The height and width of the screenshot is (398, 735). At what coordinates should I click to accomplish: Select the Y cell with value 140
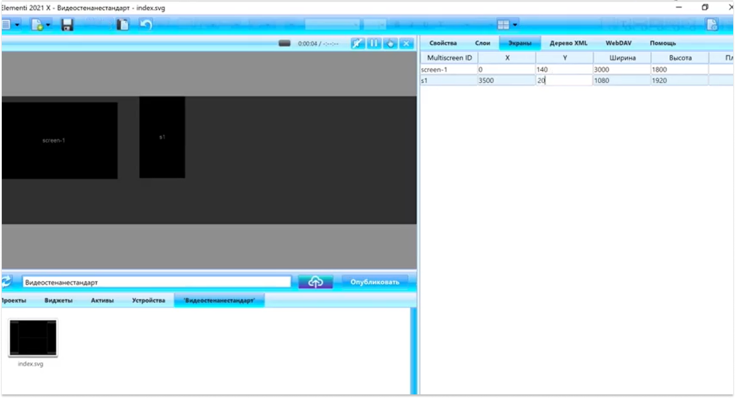point(564,70)
